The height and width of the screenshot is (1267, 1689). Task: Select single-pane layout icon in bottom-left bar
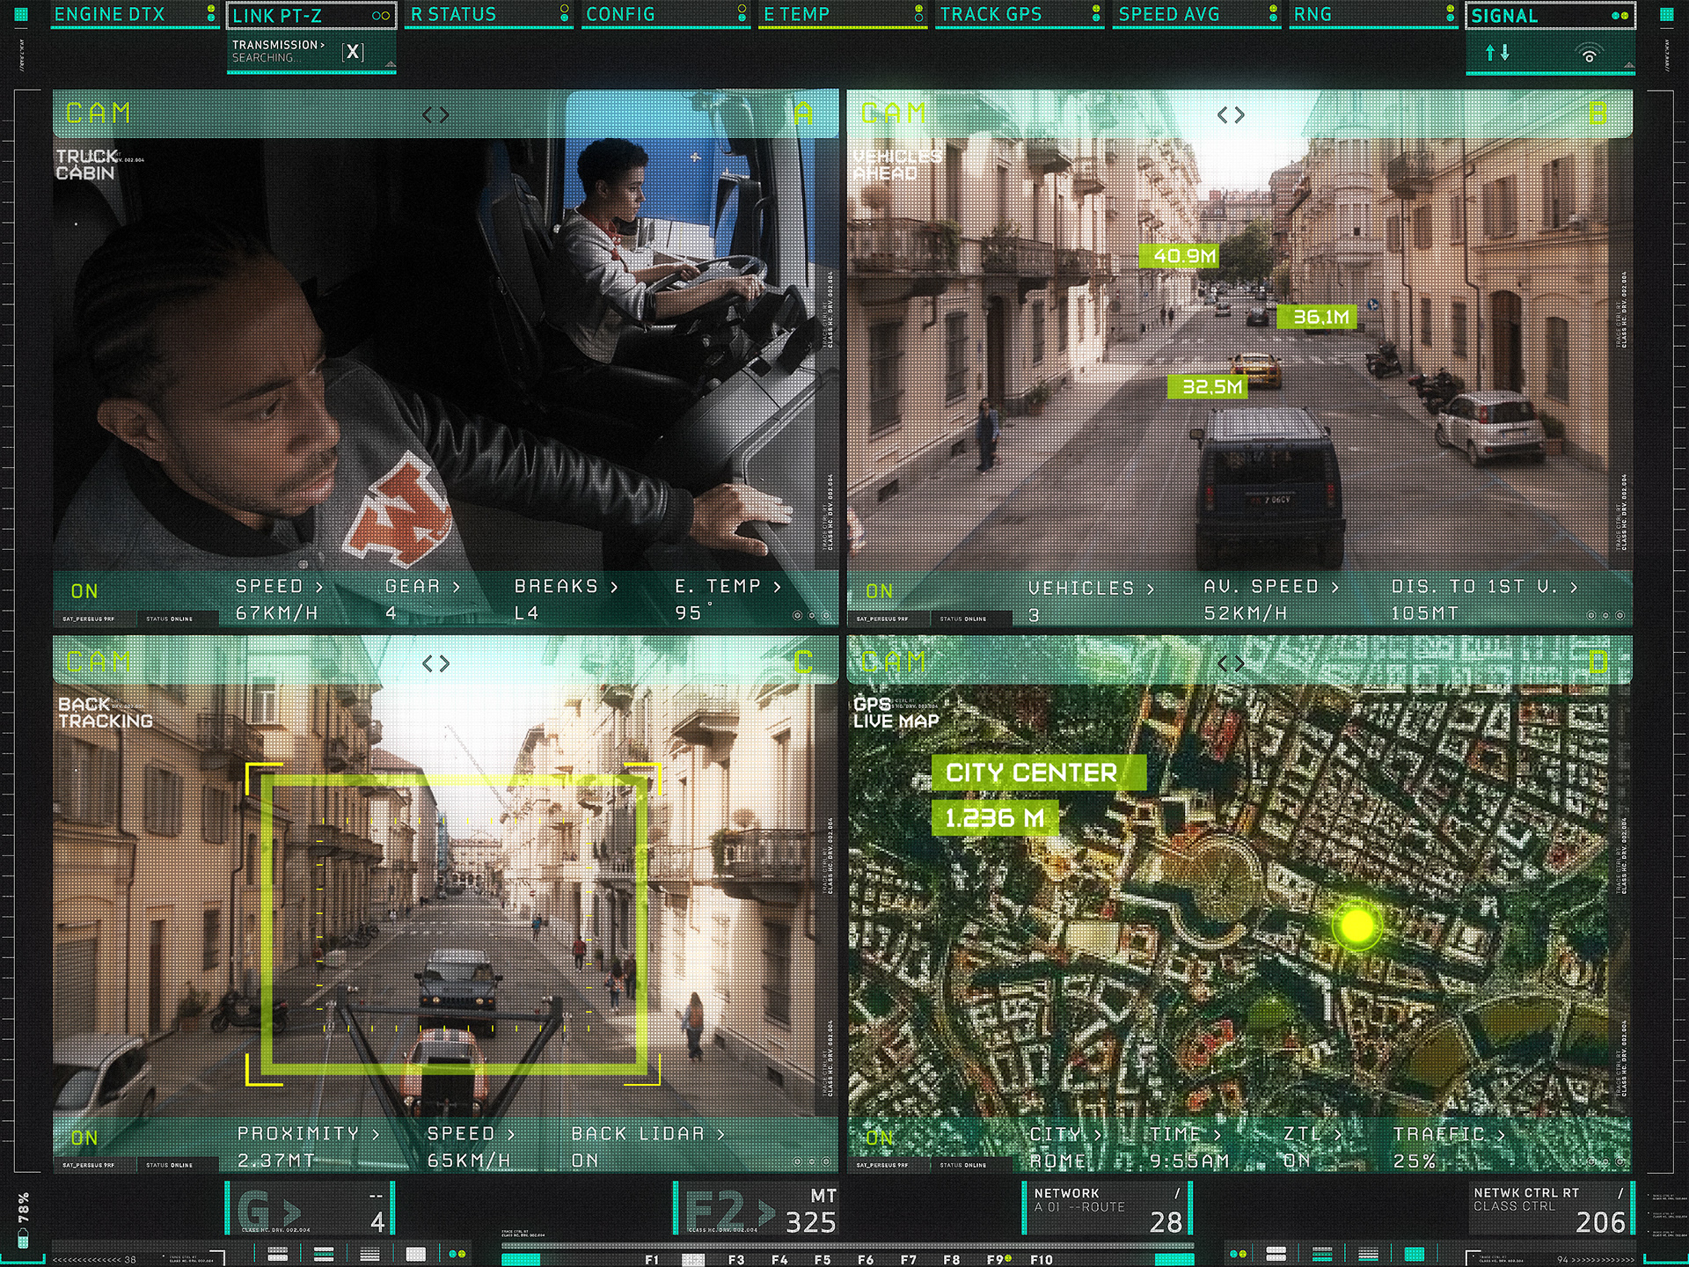point(415,1254)
